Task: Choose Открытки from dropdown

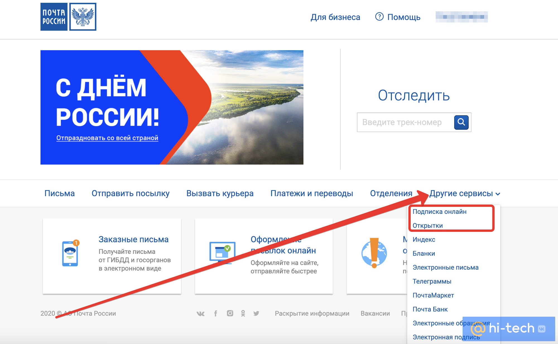Action: (428, 226)
